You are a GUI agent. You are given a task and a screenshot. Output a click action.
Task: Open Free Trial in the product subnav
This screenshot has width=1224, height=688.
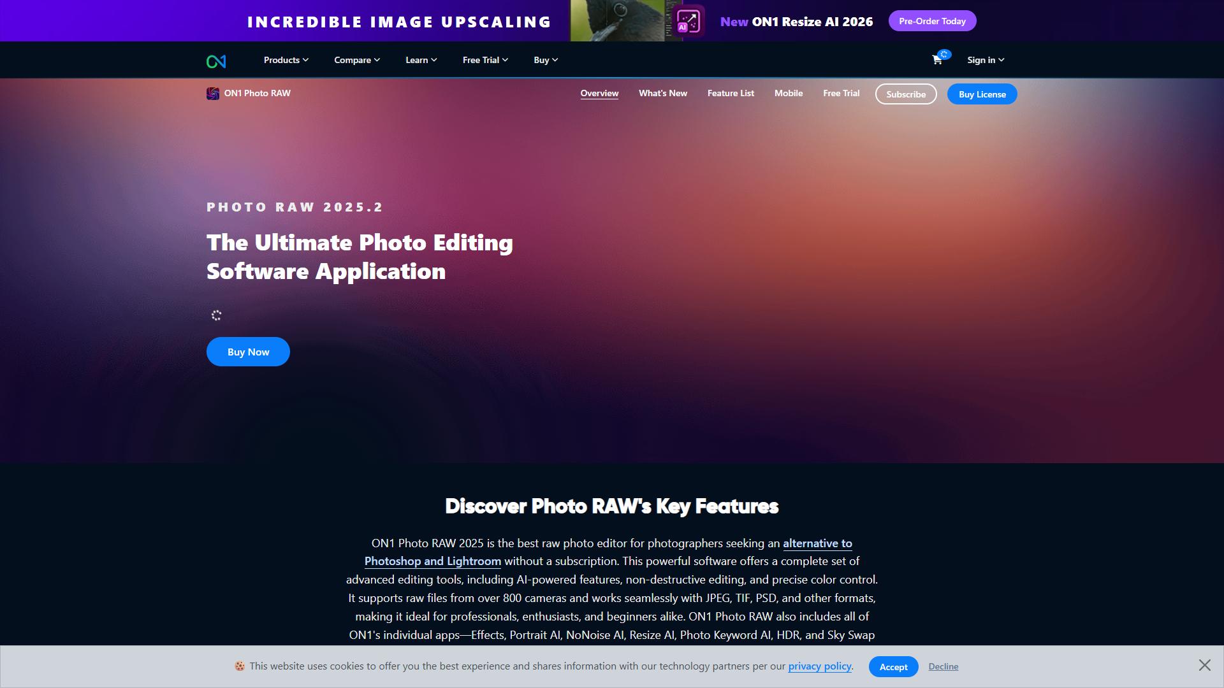841,93
